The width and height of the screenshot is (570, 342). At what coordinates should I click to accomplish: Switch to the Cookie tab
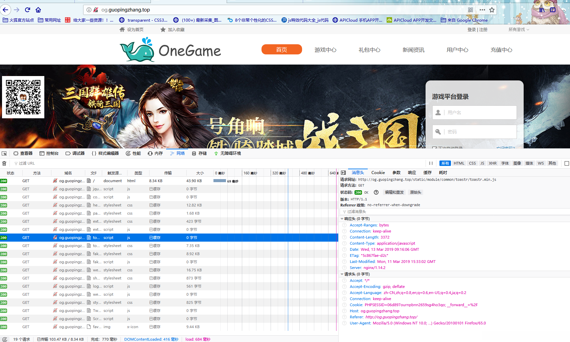pos(378,173)
